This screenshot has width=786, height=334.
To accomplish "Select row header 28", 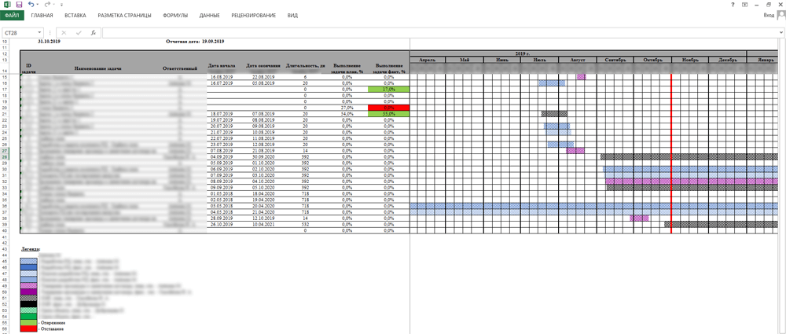I will pos(5,157).
